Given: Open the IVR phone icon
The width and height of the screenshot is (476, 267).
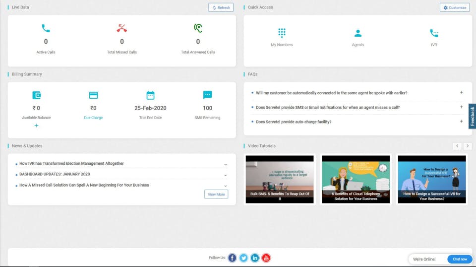Looking at the screenshot, I should pyautogui.click(x=434, y=33).
